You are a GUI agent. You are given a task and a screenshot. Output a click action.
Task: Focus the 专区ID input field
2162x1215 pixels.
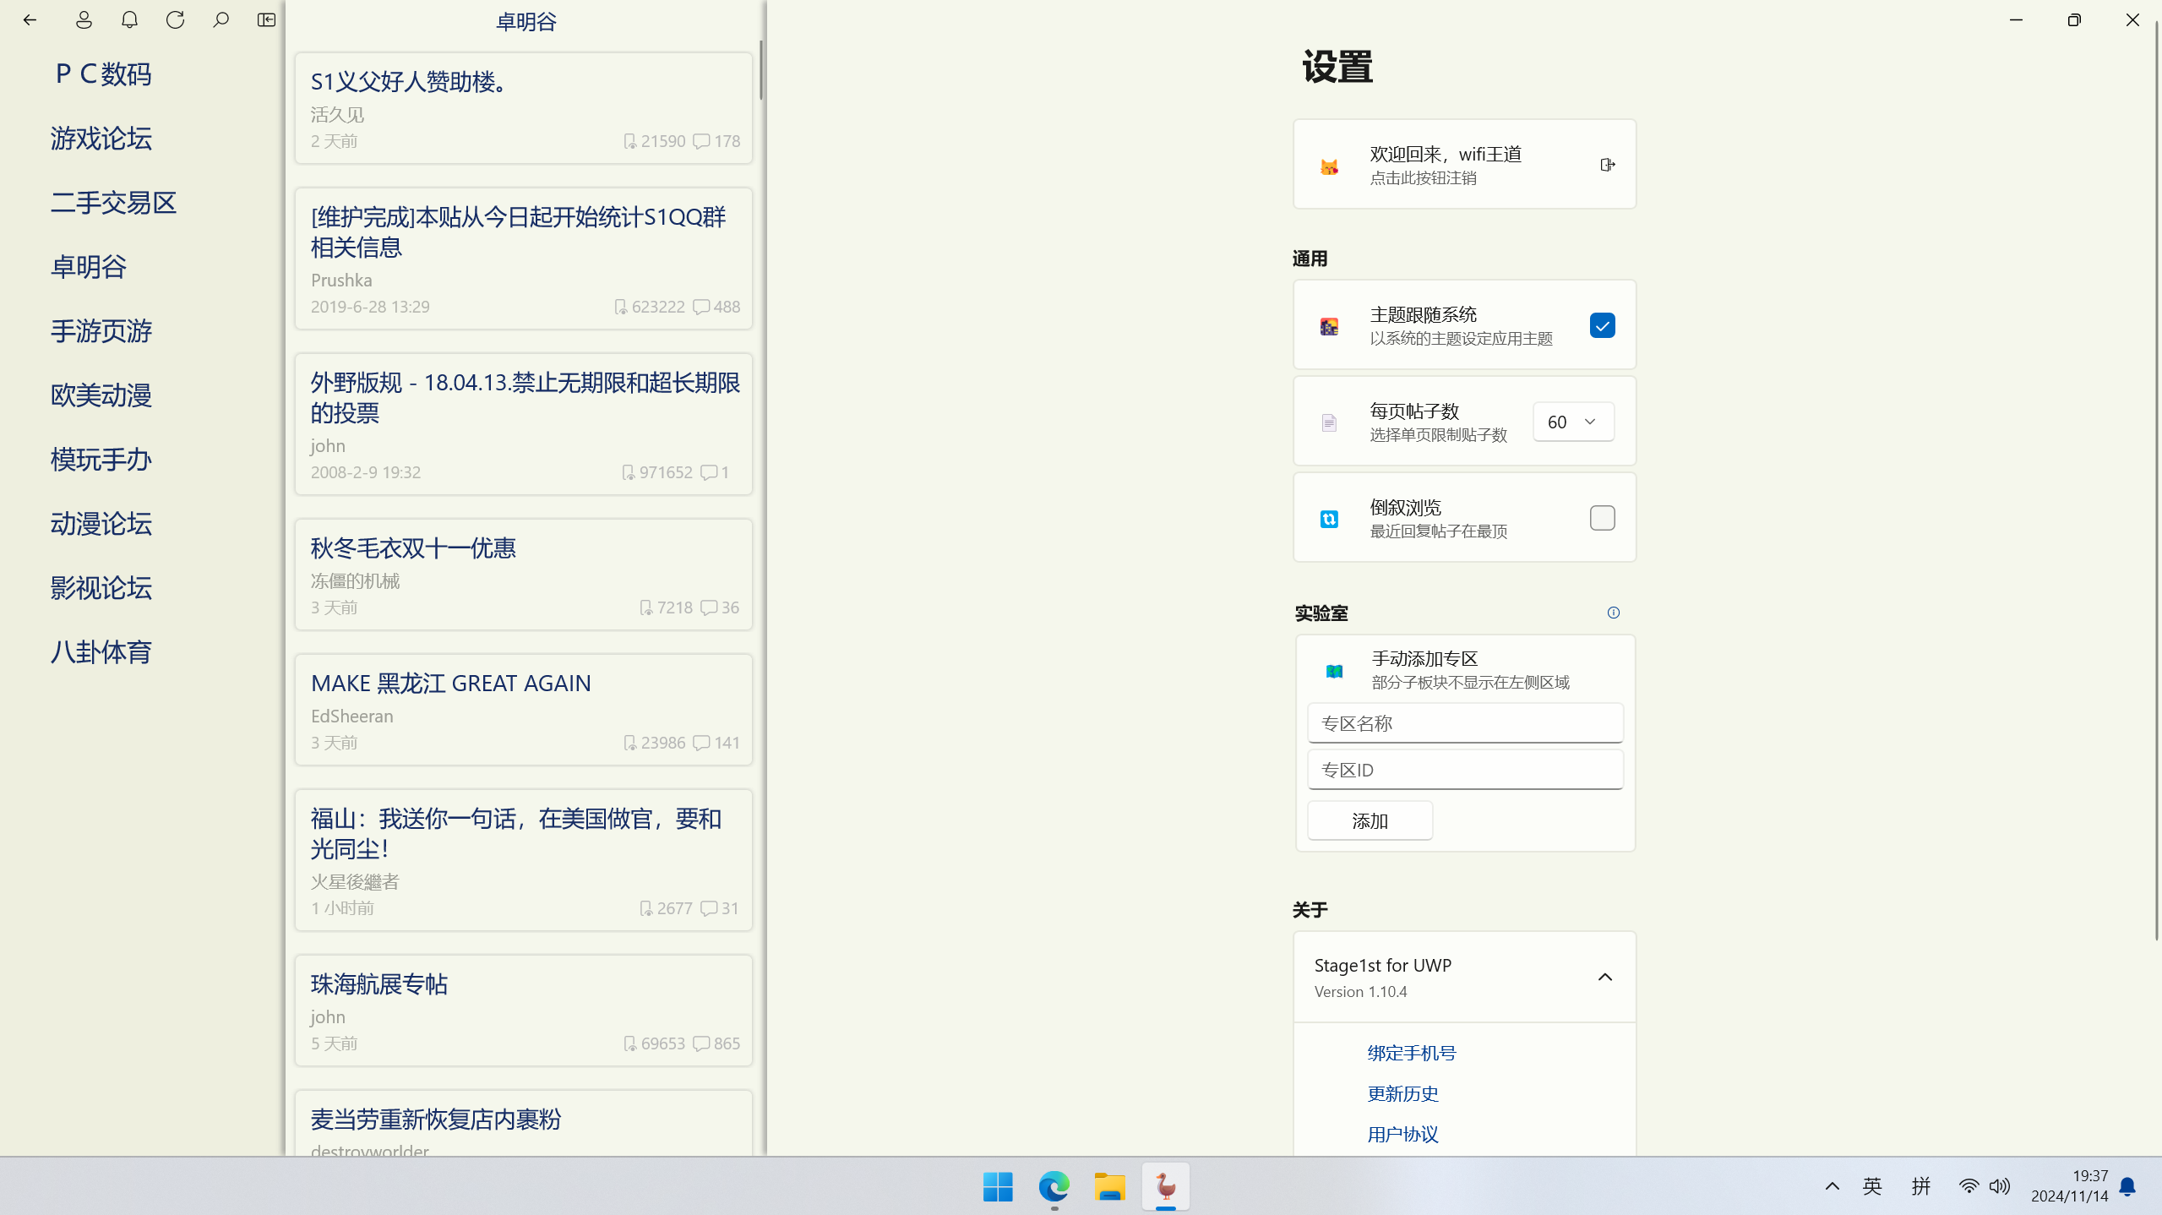[1464, 770]
